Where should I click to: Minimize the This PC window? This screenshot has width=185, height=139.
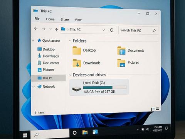139,13
